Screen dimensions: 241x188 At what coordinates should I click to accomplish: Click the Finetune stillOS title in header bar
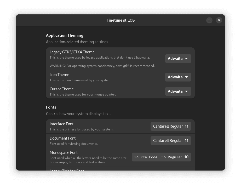pos(121,20)
